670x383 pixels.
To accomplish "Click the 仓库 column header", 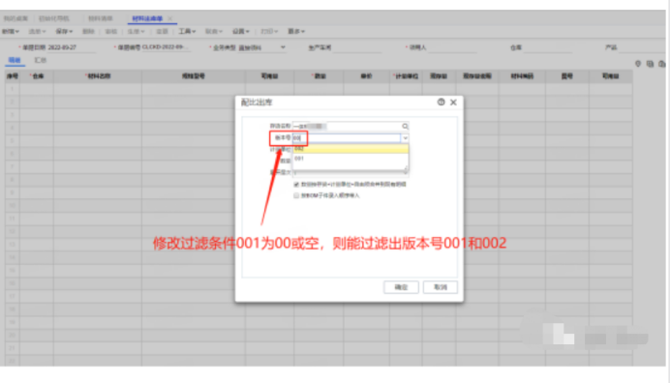I will [37, 76].
